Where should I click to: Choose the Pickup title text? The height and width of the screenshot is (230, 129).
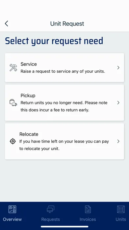[28, 96]
